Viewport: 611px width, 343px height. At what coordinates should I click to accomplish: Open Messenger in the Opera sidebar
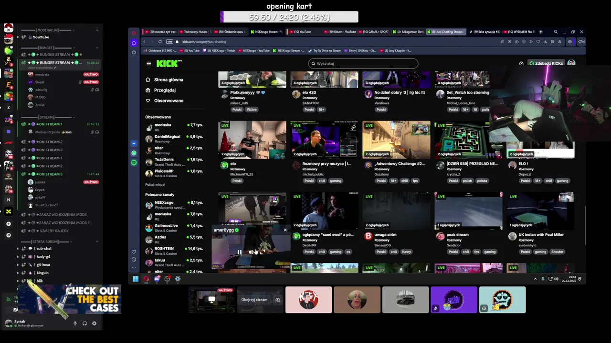(x=134, y=144)
